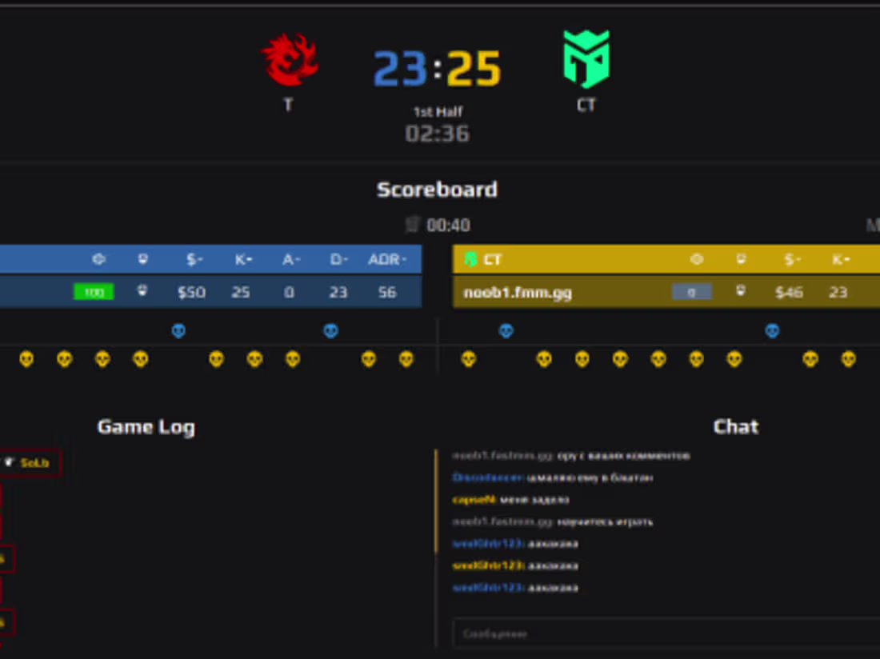This screenshot has height=659, width=880.
Task: Sort T team by D deaths column
Action: point(339,259)
